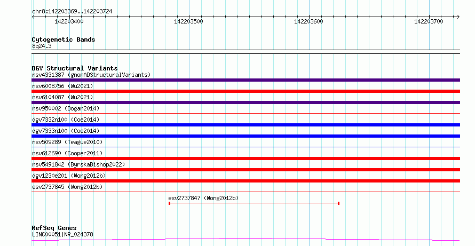The height and width of the screenshot is (246, 475).
Task: Select dgv7332n100 (Coe2014) label
Action: [66, 120]
